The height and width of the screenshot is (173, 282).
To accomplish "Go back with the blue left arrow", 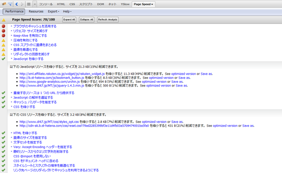I will (x=16, y=4).
